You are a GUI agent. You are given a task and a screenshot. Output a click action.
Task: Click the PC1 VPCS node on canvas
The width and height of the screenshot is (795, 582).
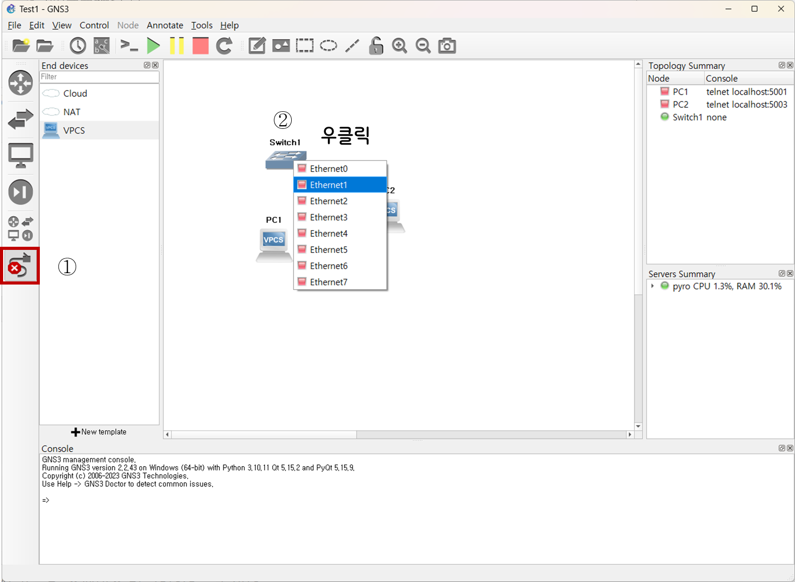[x=274, y=245]
